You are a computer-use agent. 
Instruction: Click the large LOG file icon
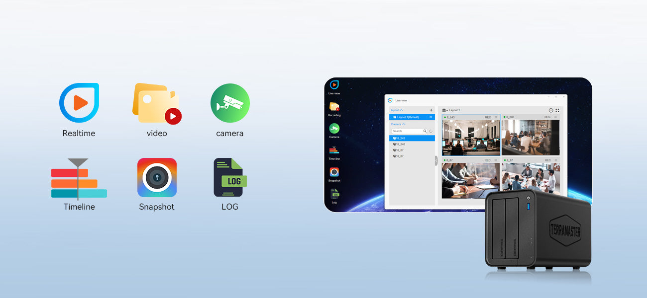[x=230, y=177]
